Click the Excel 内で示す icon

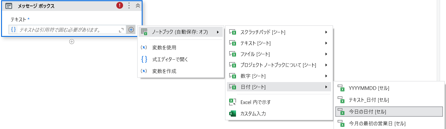click(x=233, y=102)
